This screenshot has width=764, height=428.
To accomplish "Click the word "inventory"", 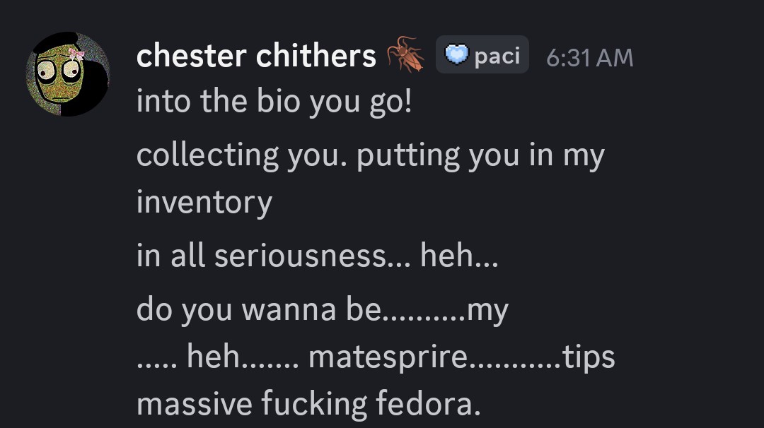I will tap(204, 203).
